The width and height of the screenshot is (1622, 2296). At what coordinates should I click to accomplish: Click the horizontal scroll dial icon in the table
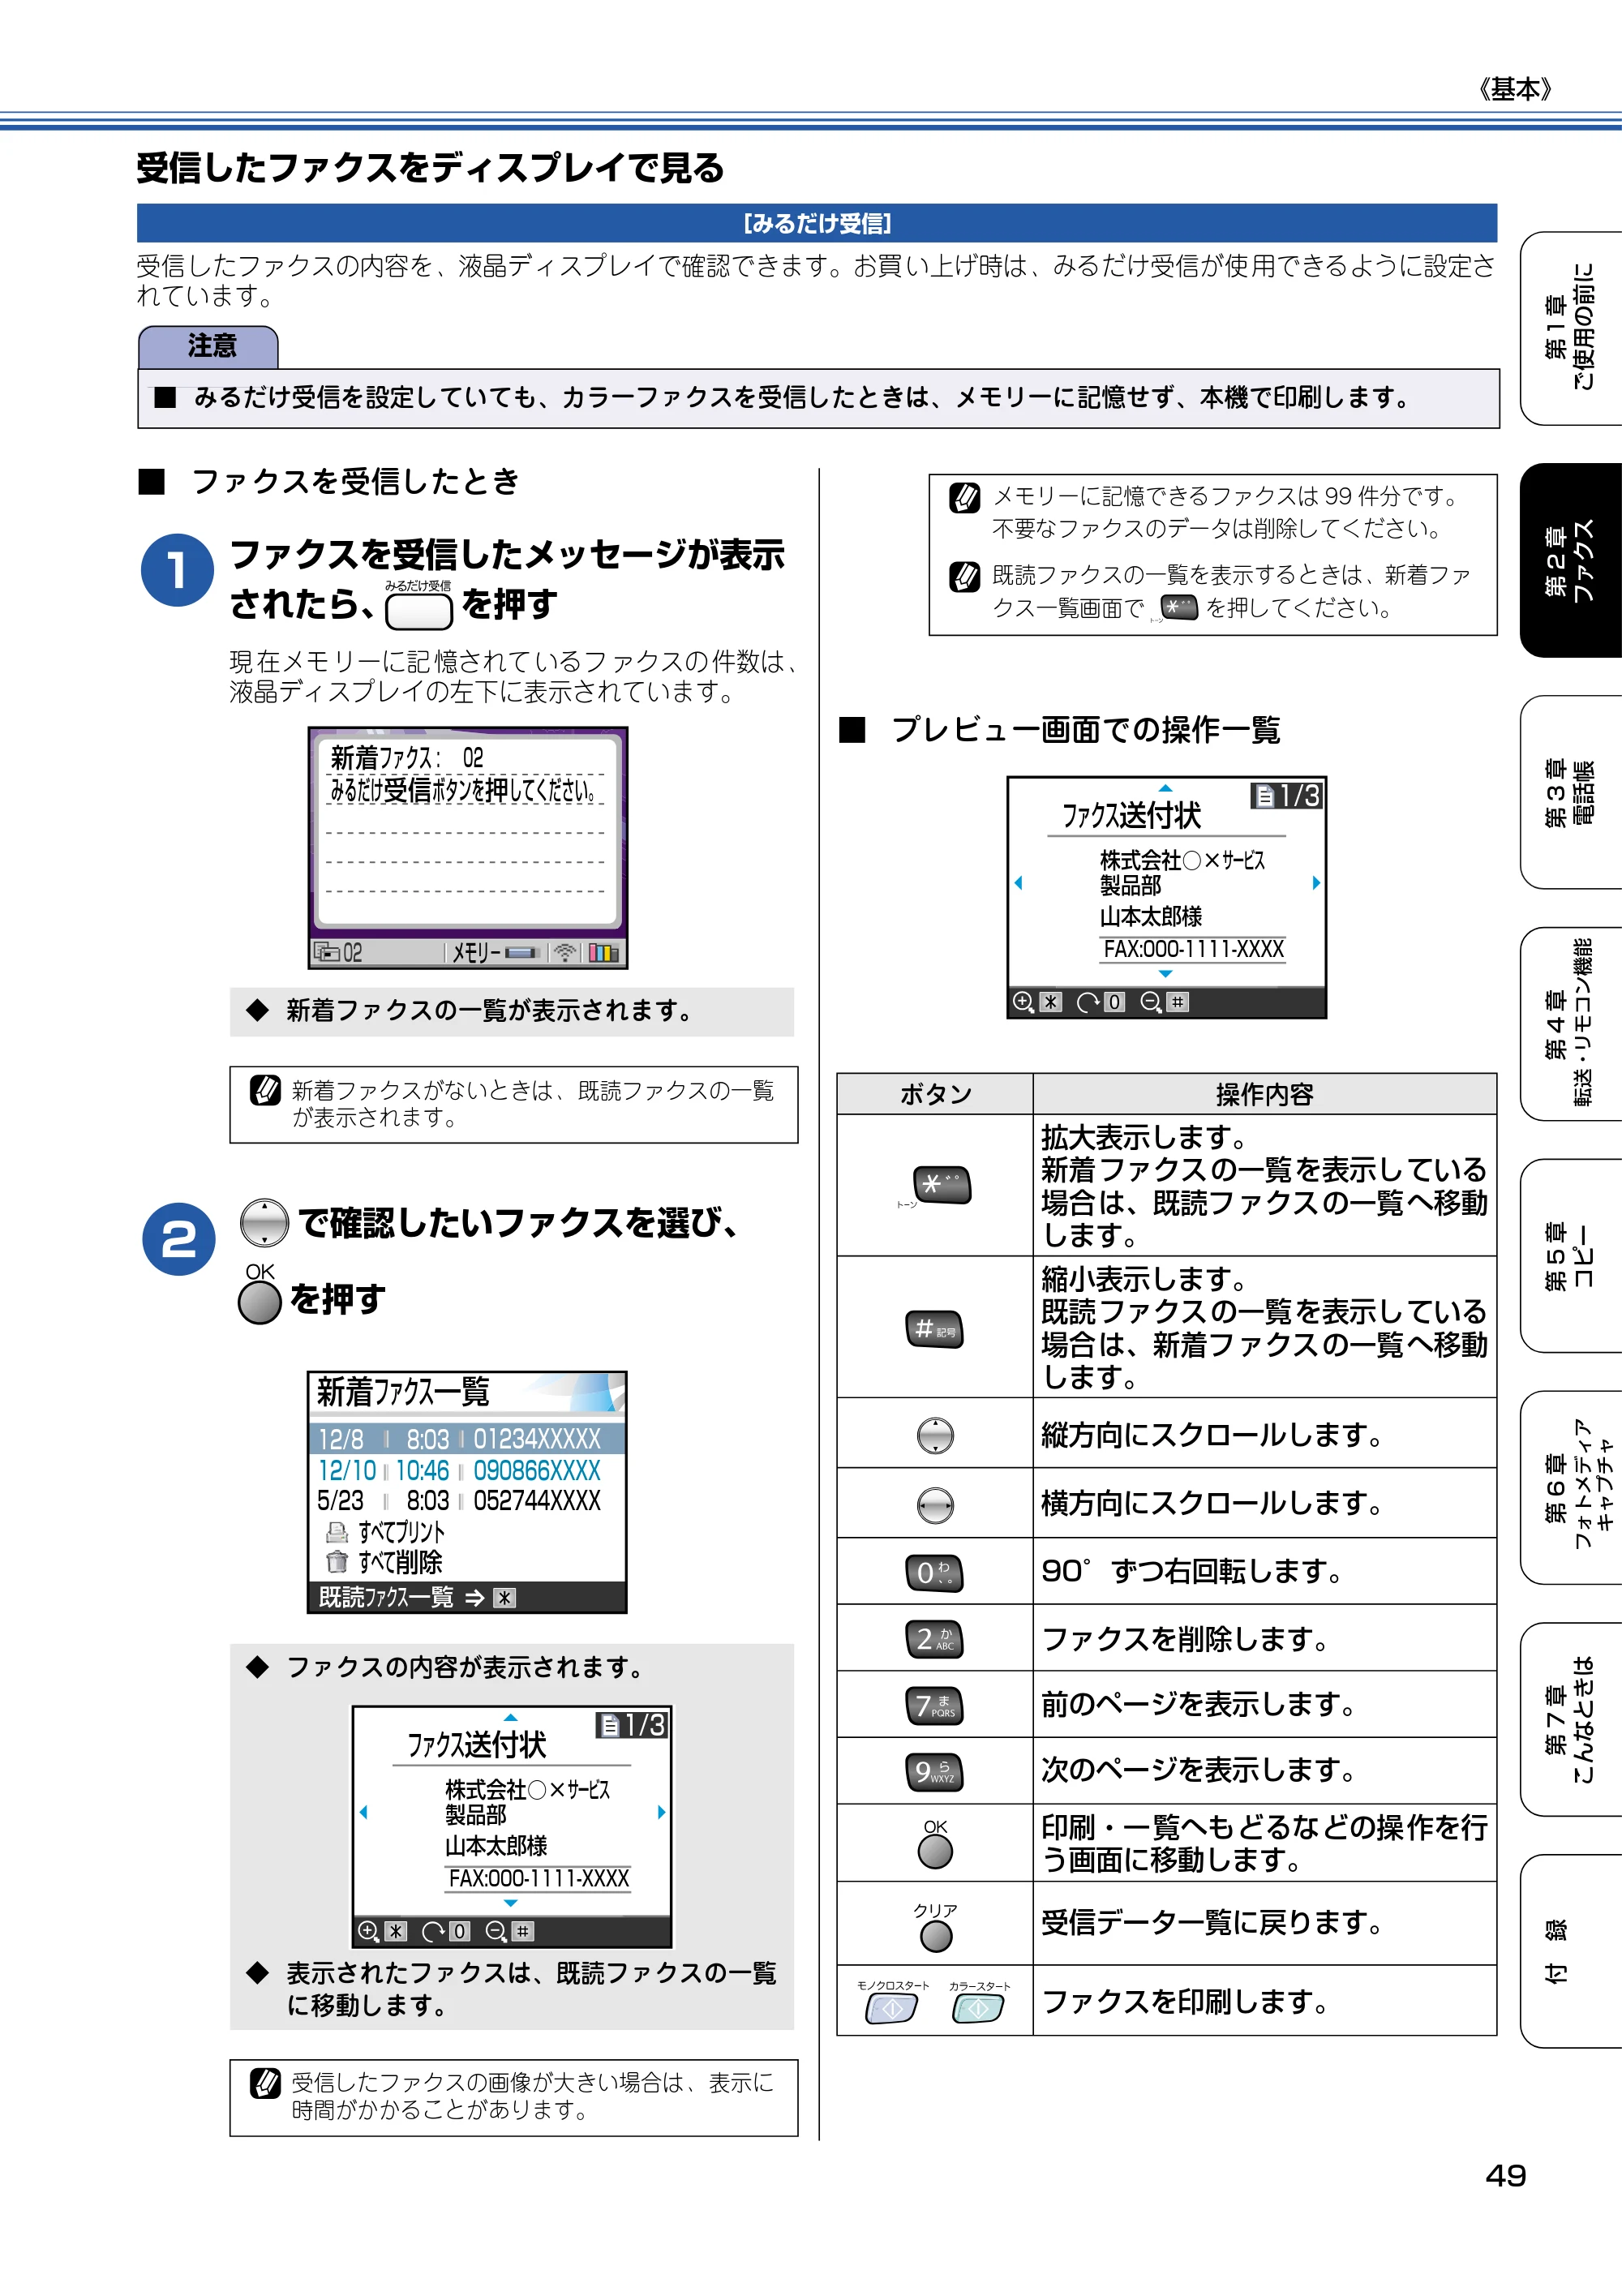935,1505
